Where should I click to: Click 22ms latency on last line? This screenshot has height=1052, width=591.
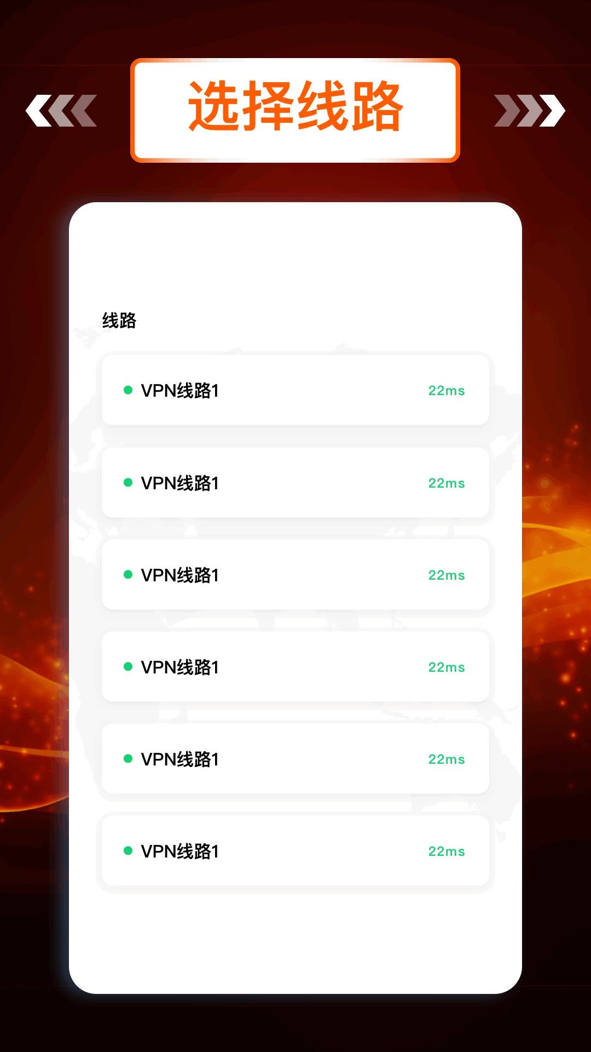pyautogui.click(x=447, y=851)
